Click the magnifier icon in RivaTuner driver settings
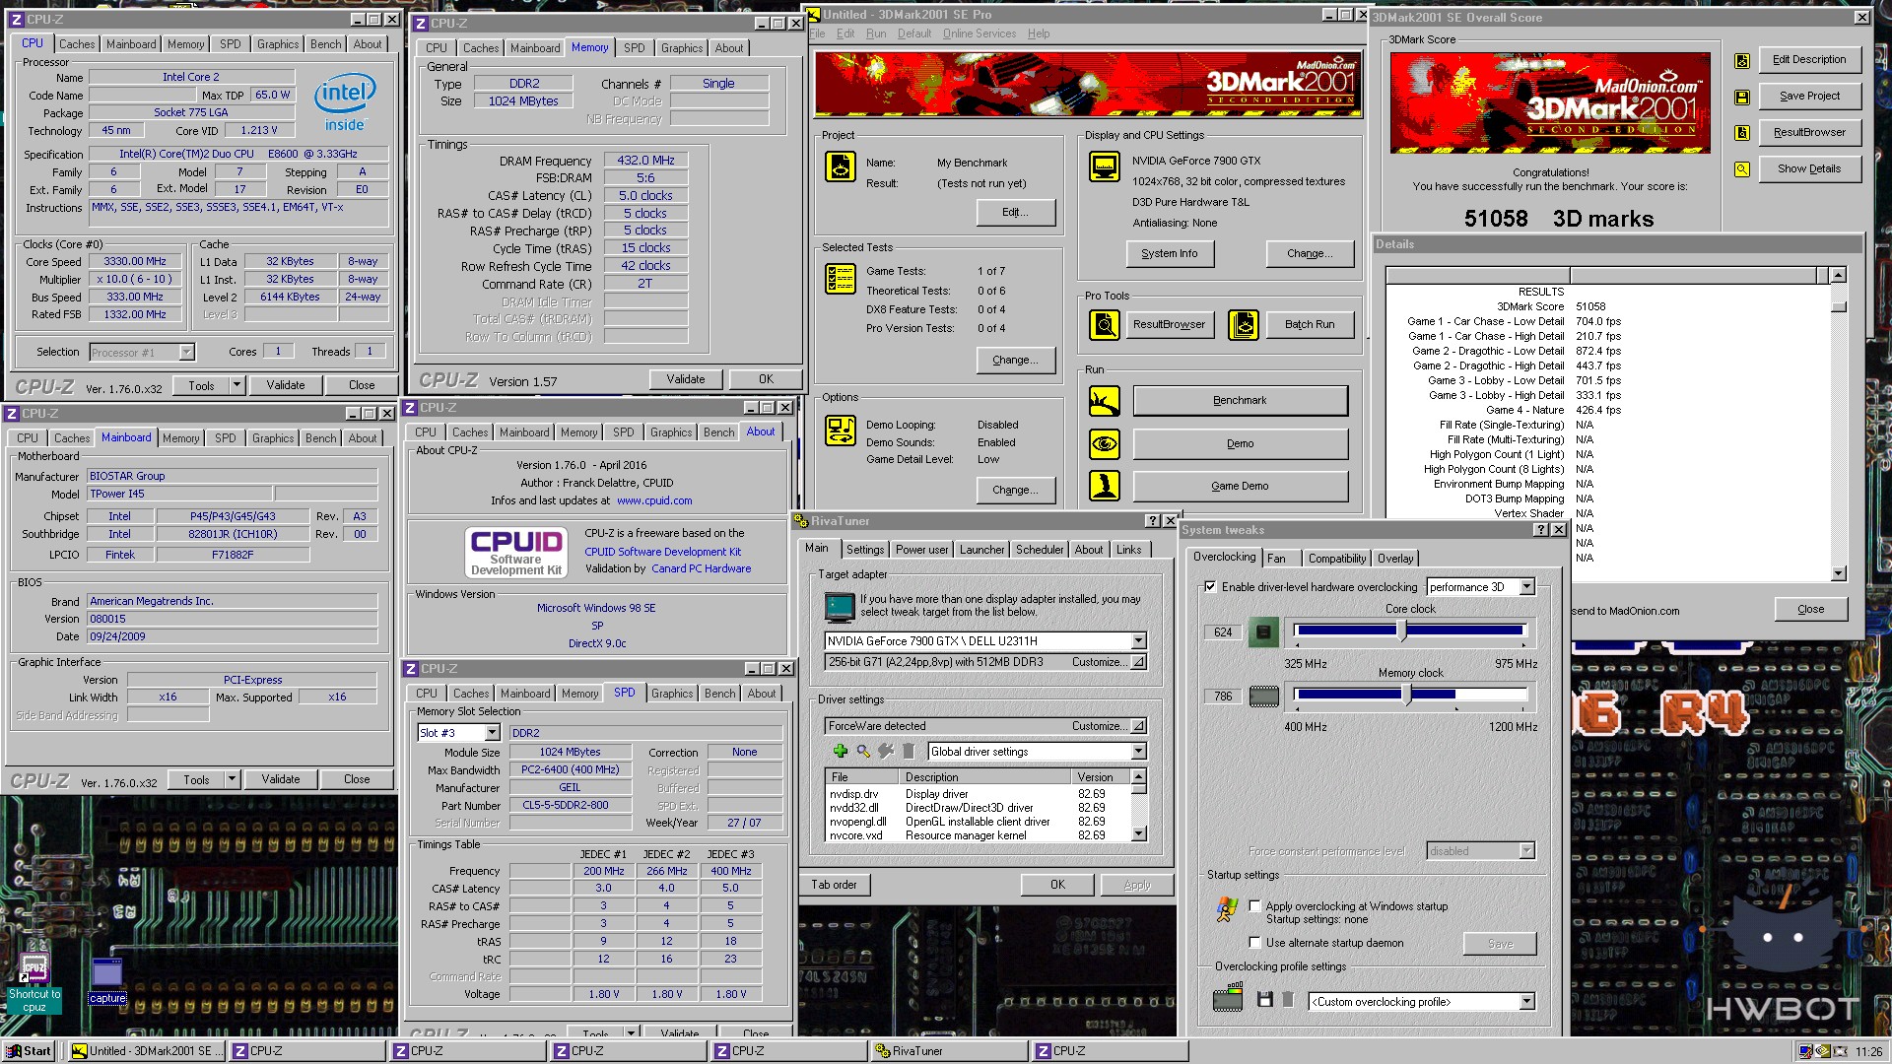 [x=863, y=752]
